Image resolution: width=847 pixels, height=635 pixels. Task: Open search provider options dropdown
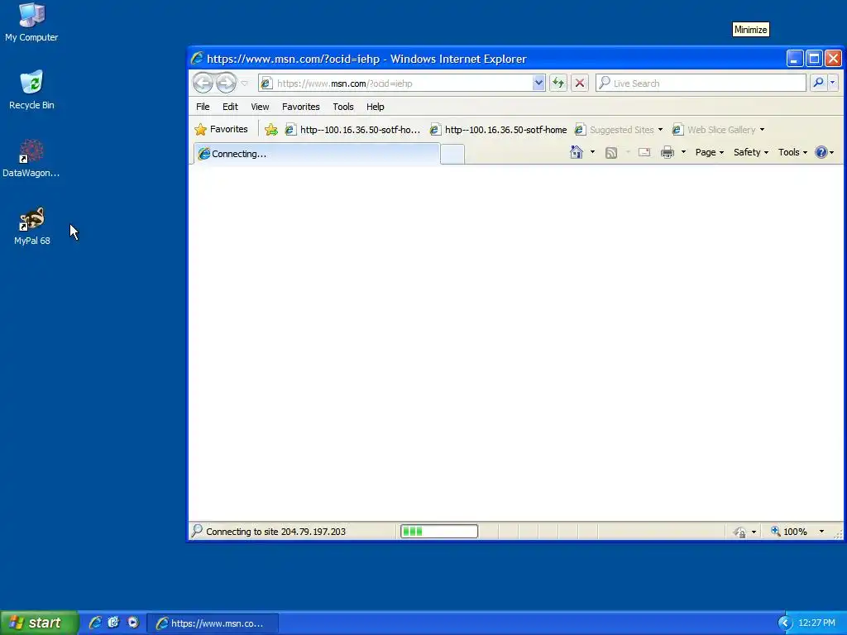[x=832, y=83]
